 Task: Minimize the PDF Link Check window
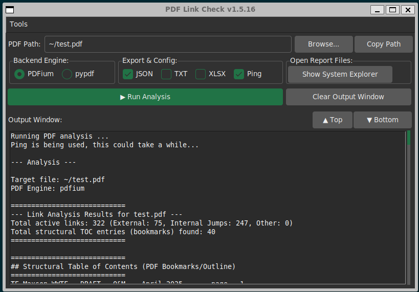[378, 10]
